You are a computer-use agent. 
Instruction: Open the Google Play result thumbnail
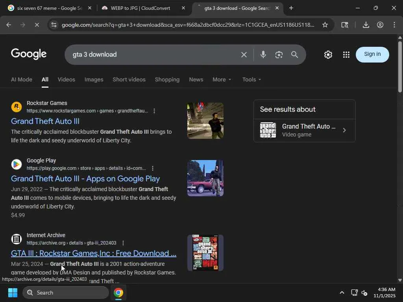click(x=205, y=178)
